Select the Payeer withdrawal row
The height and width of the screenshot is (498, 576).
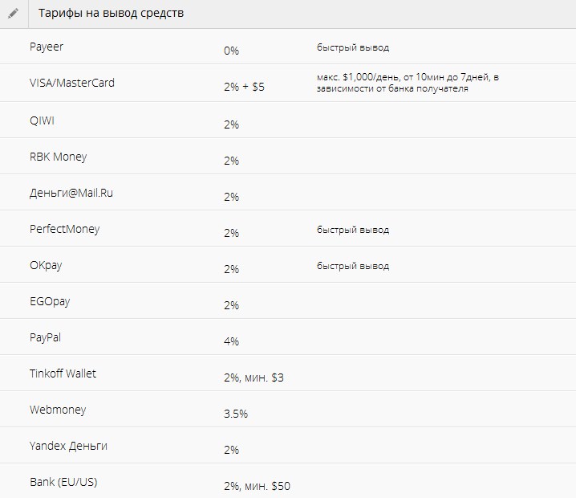tap(288, 47)
